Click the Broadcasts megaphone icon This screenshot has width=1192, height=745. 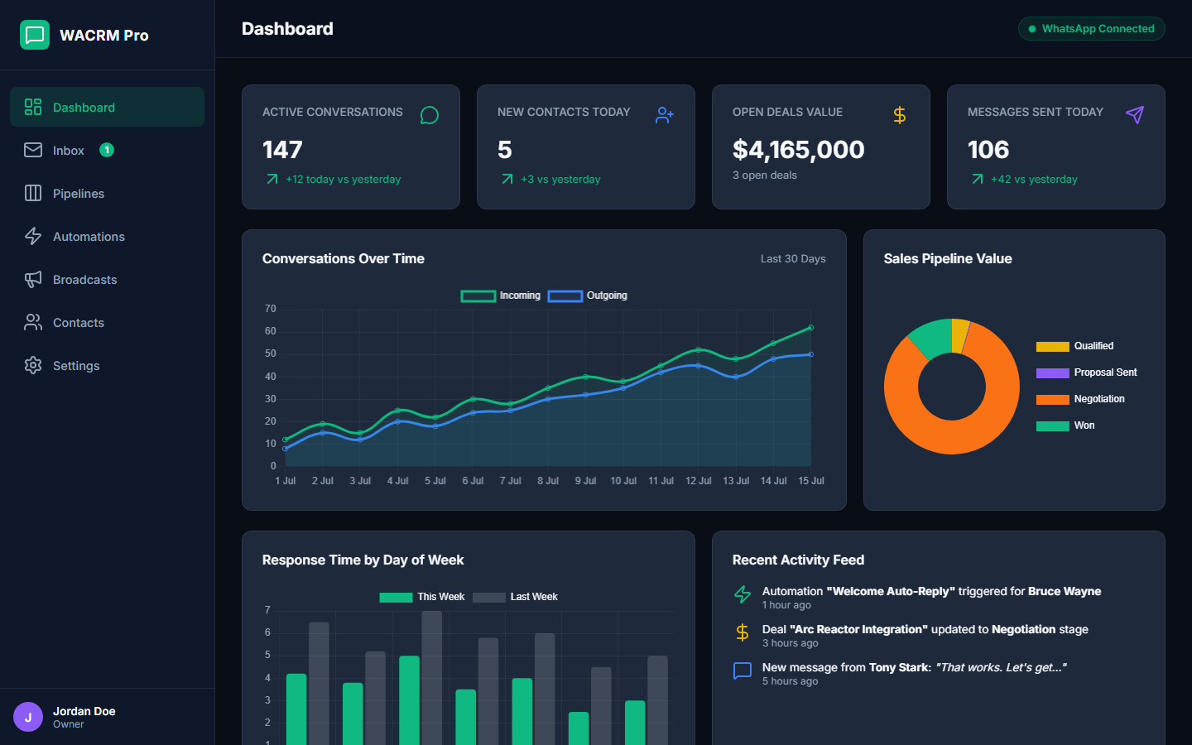tap(33, 279)
